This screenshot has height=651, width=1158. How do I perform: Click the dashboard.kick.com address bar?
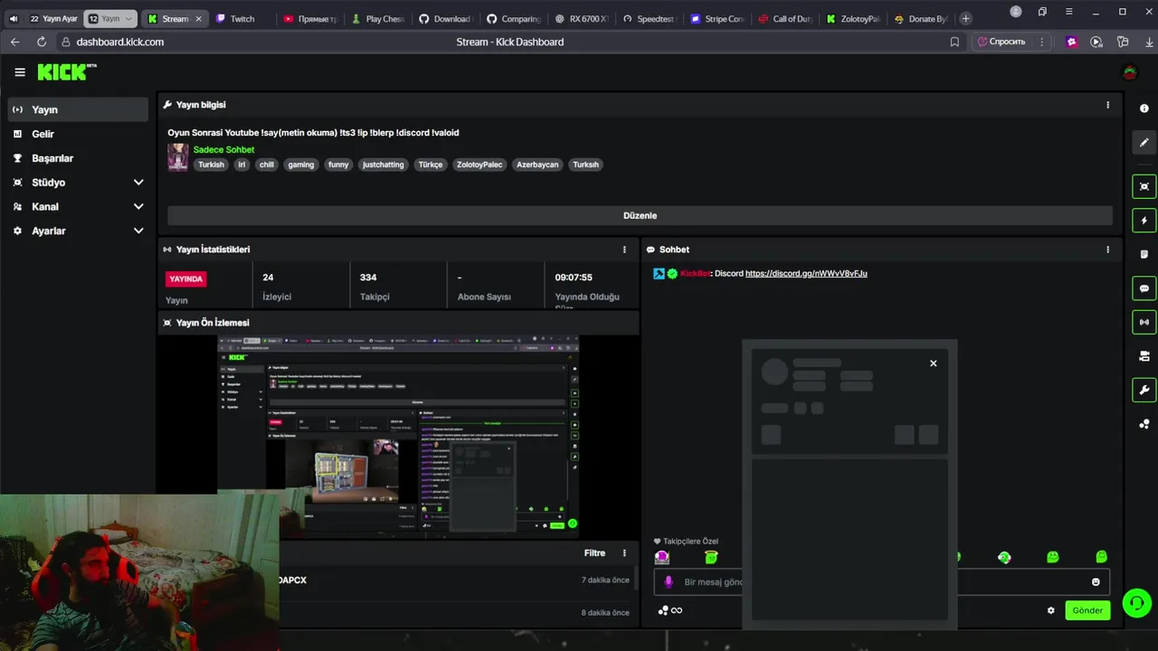coord(120,42)
